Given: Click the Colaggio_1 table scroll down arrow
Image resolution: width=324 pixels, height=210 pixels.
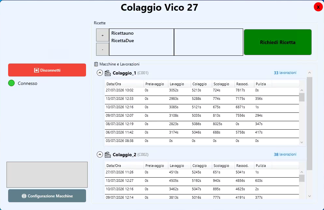Looking at the screenshot, I should 302,142.
